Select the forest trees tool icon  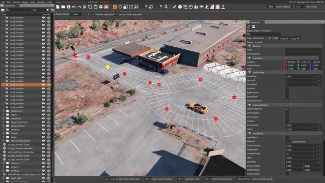click(x=196, y=7)
